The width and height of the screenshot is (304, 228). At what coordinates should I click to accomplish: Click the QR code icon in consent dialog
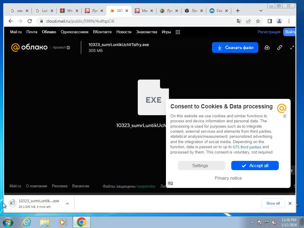point(170,183)
